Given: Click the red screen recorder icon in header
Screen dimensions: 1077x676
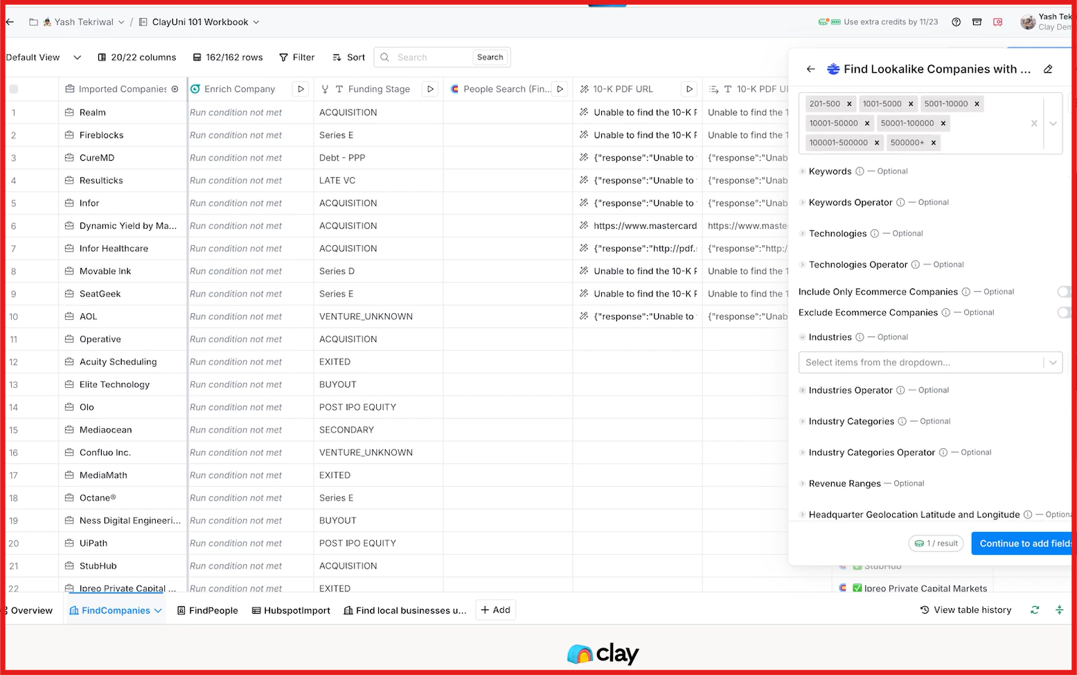Looking at the screenshot, I should (x=997, y=22).
